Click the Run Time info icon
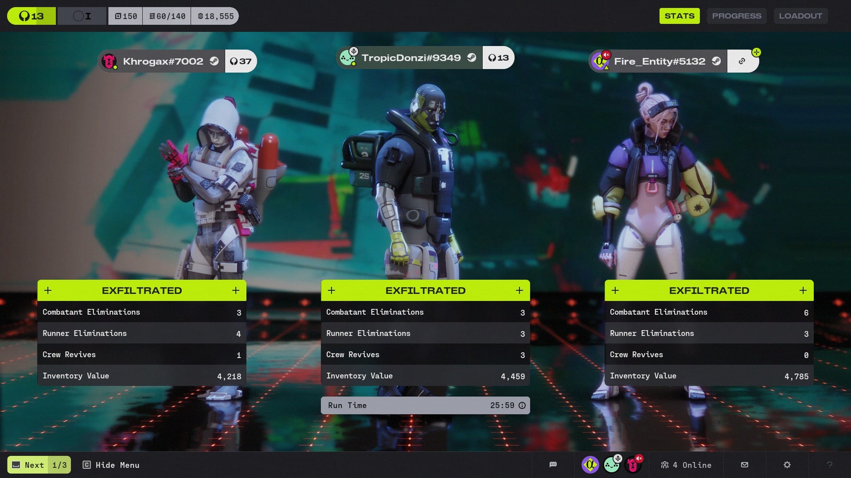This screenshot has width=851, height=478. coord(522,405)
